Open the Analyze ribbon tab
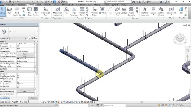Image resolution: width=191 pixels, height=107 pixels. [56, 5]
